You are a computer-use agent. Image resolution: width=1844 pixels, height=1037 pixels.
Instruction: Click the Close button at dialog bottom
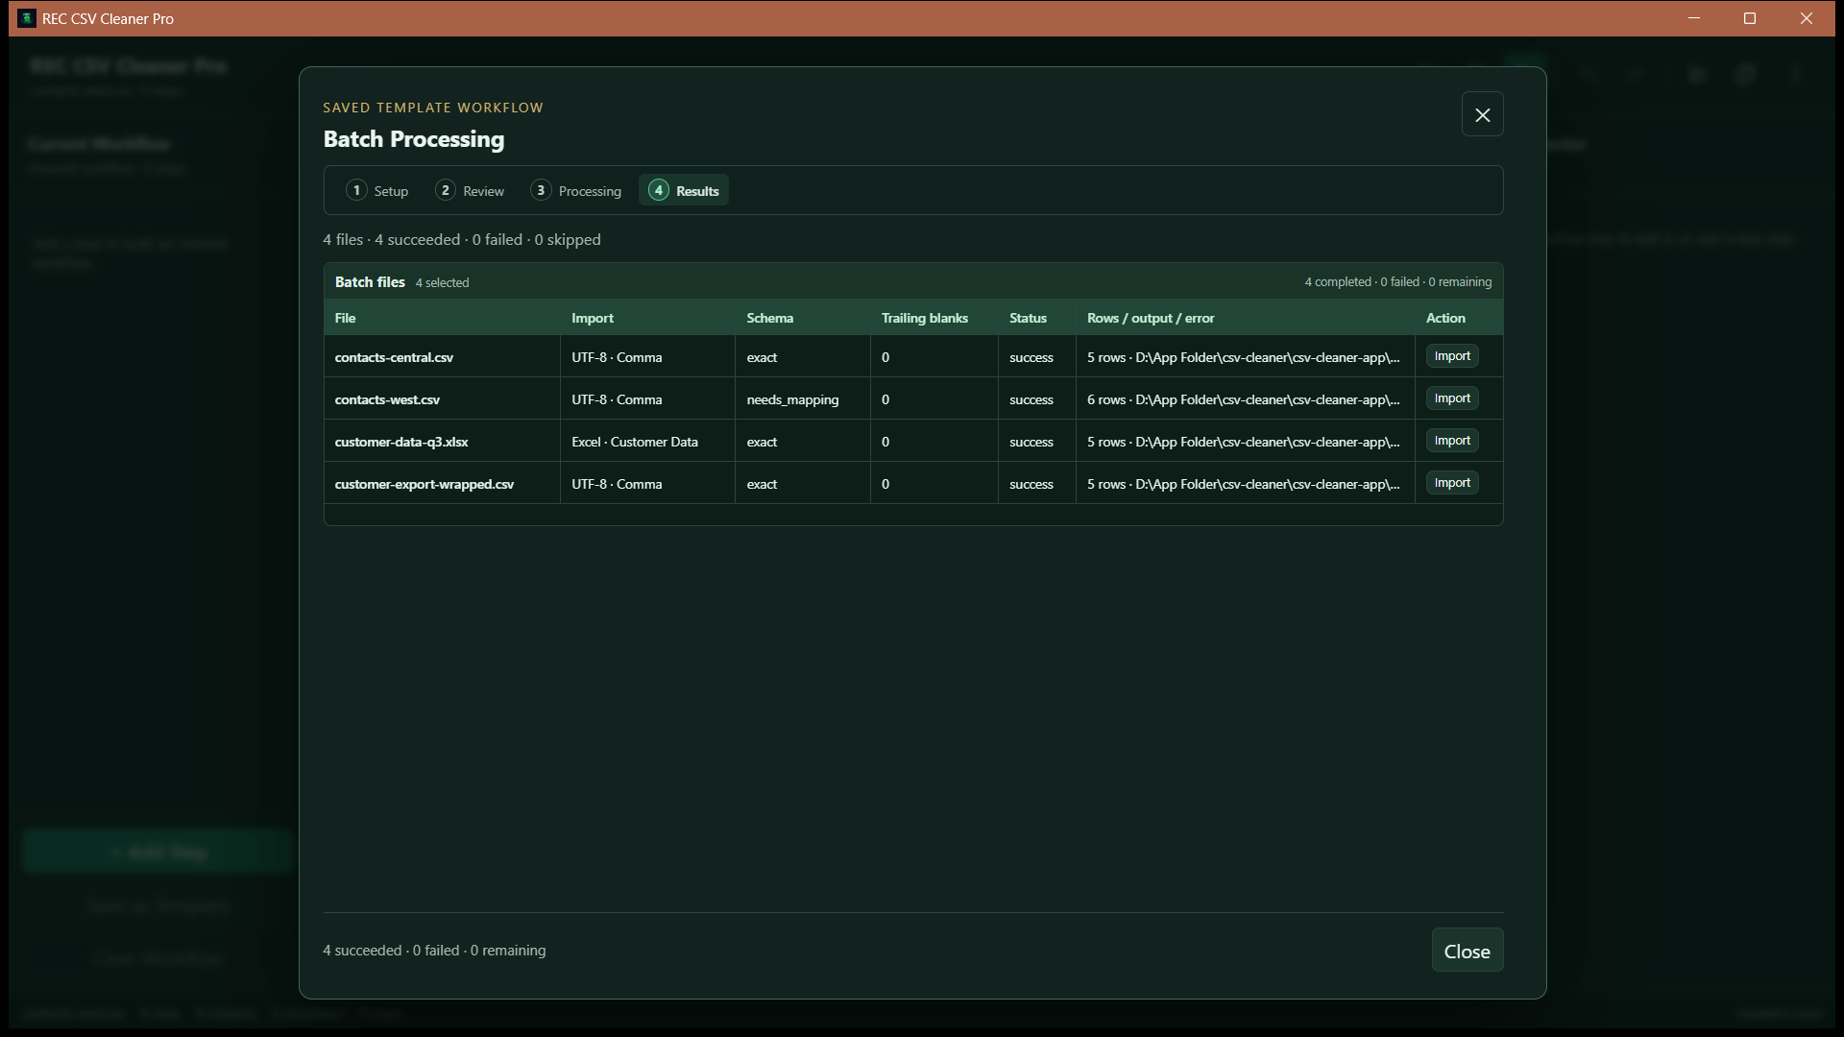1467,950
